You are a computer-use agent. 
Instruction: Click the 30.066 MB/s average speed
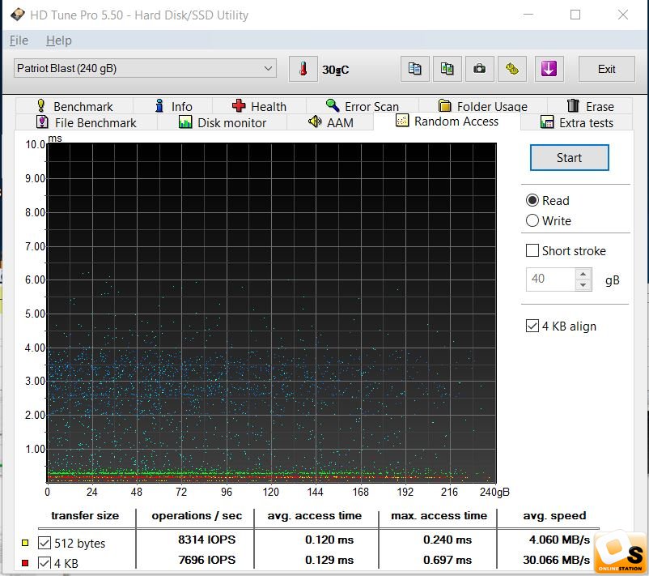556,560
